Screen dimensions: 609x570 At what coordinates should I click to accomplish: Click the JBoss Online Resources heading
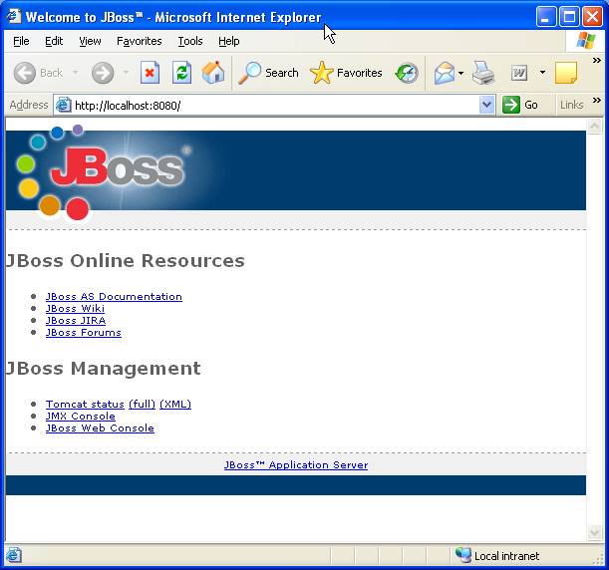(x=126, y=260)
